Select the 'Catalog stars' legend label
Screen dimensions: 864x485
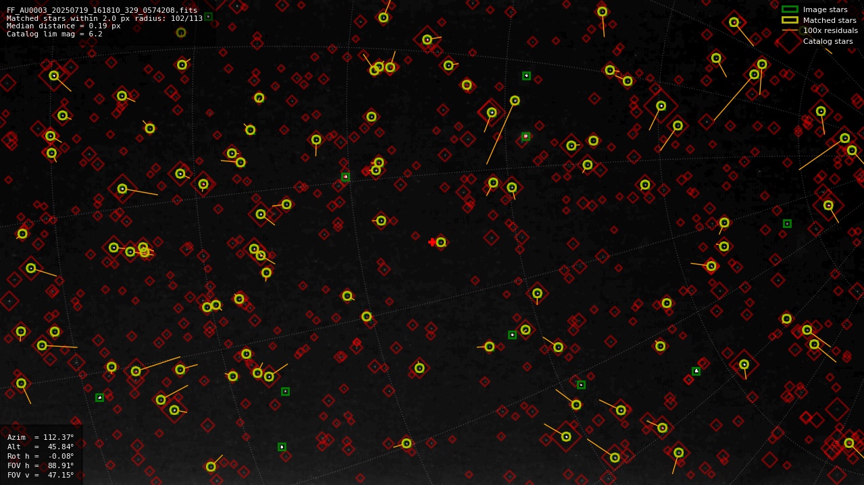pyautogui.click(x=828, y=41)
